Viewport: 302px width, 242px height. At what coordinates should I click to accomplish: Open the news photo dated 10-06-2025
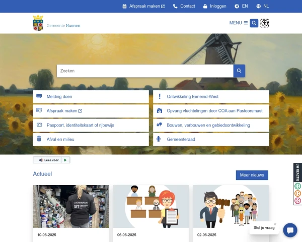click(x=71, y=206)
